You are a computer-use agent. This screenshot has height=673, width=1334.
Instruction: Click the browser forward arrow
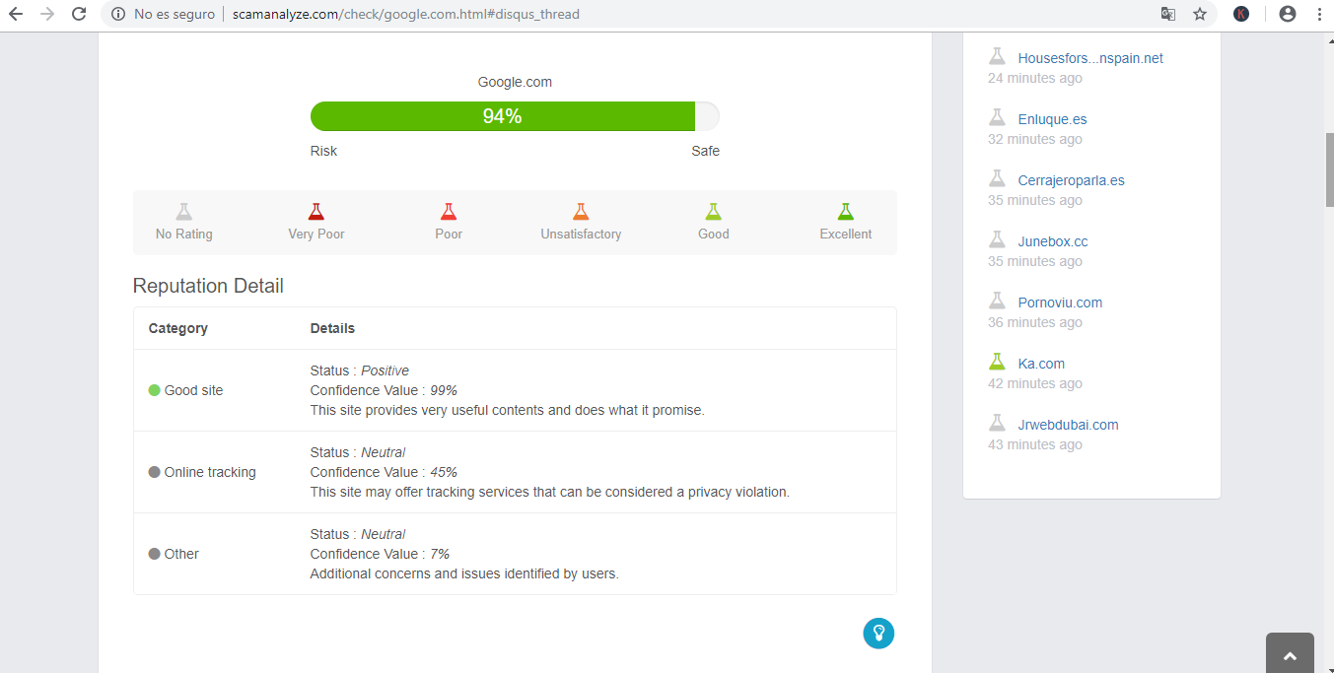click(x=47, y=14)
